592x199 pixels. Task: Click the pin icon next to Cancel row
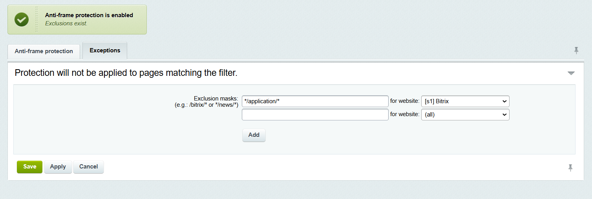(x=570, y=168)
